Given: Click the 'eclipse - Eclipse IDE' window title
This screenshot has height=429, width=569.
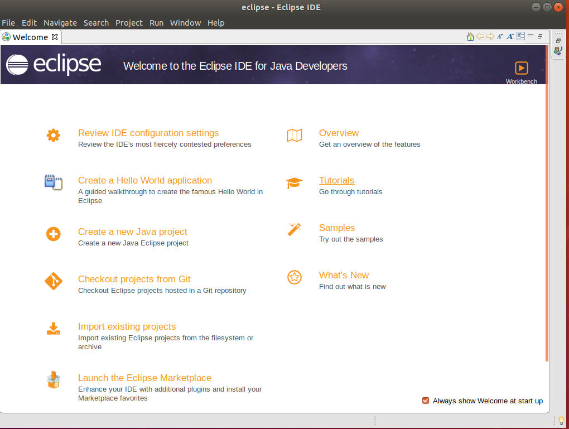Looking at the screenshot, I should point(281,7).
